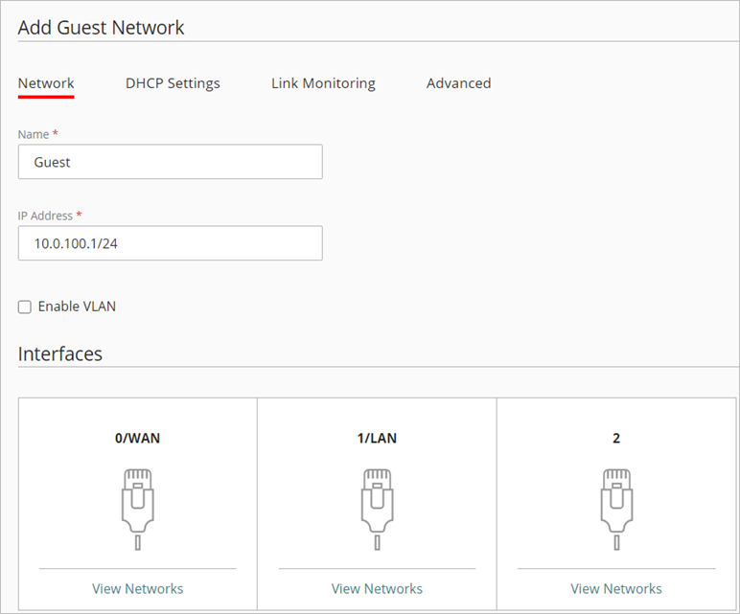The image size is (740, 614).
Task: Go to the Advanced tab
Action: [458, 83]
